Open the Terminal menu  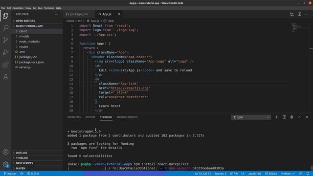(49, 8)
